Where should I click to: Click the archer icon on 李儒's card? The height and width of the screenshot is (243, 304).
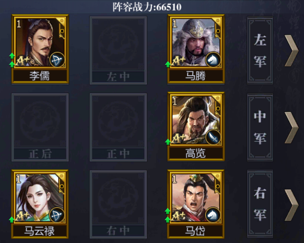pos(57,59)
